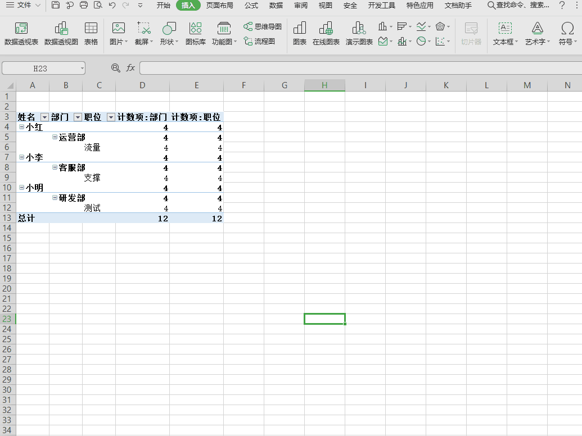Open the 部门 filter dropdown
582x436 pixels.
[x=78, y=117]
